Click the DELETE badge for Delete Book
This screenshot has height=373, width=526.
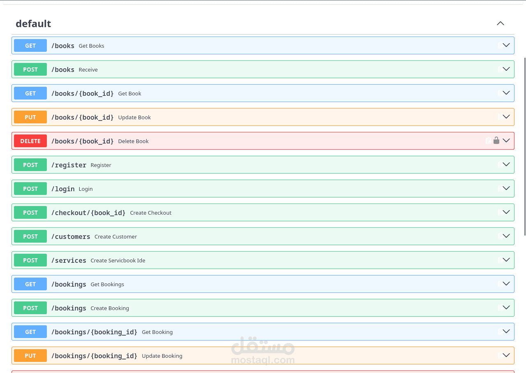pos(30,141)
